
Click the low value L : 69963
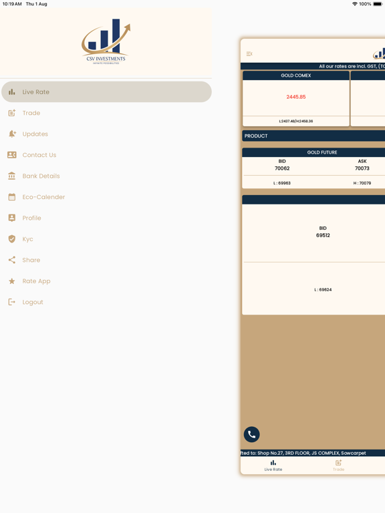tap(282, 183)
